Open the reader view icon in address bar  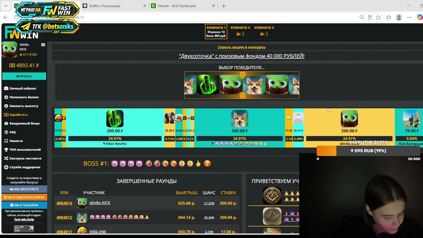pyautogui.click(x=370, y=17)
